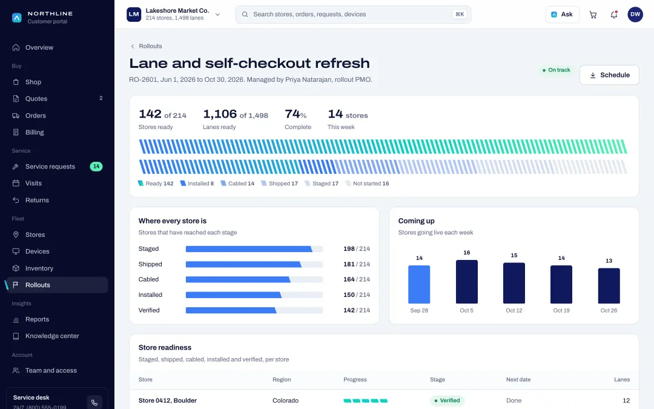Click Store 0412, Boulder row name
This screenshot has width=654, height=409.
point(167,401)
